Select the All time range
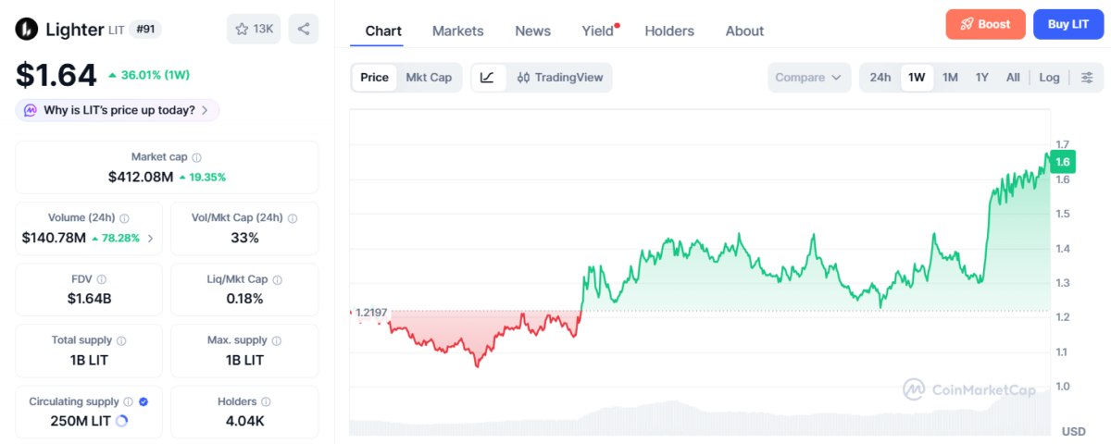 [x=1014, y=78]
